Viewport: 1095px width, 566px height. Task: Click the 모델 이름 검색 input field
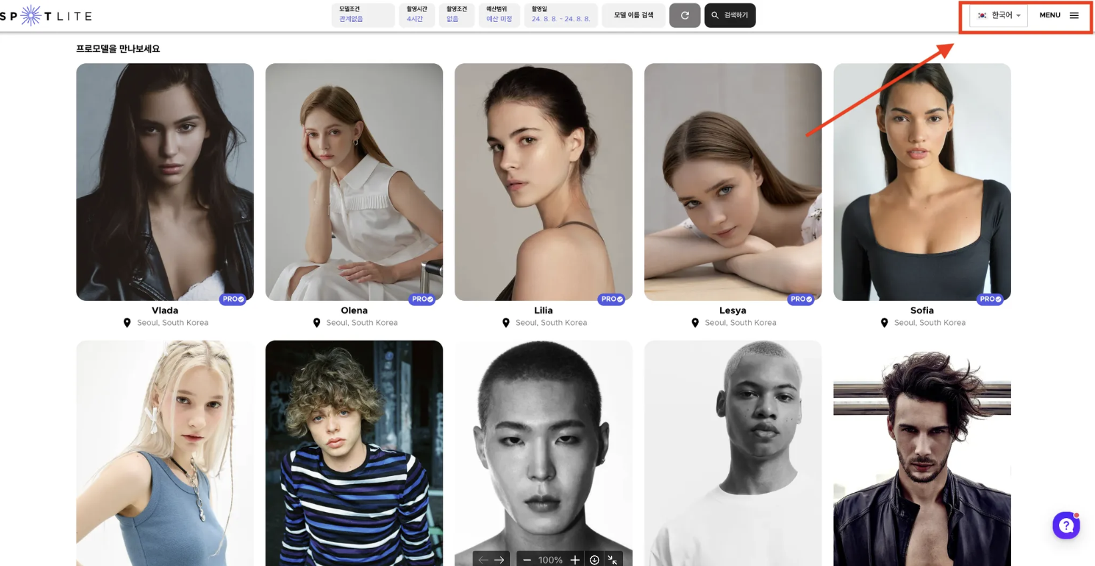[x=634, y=15]
